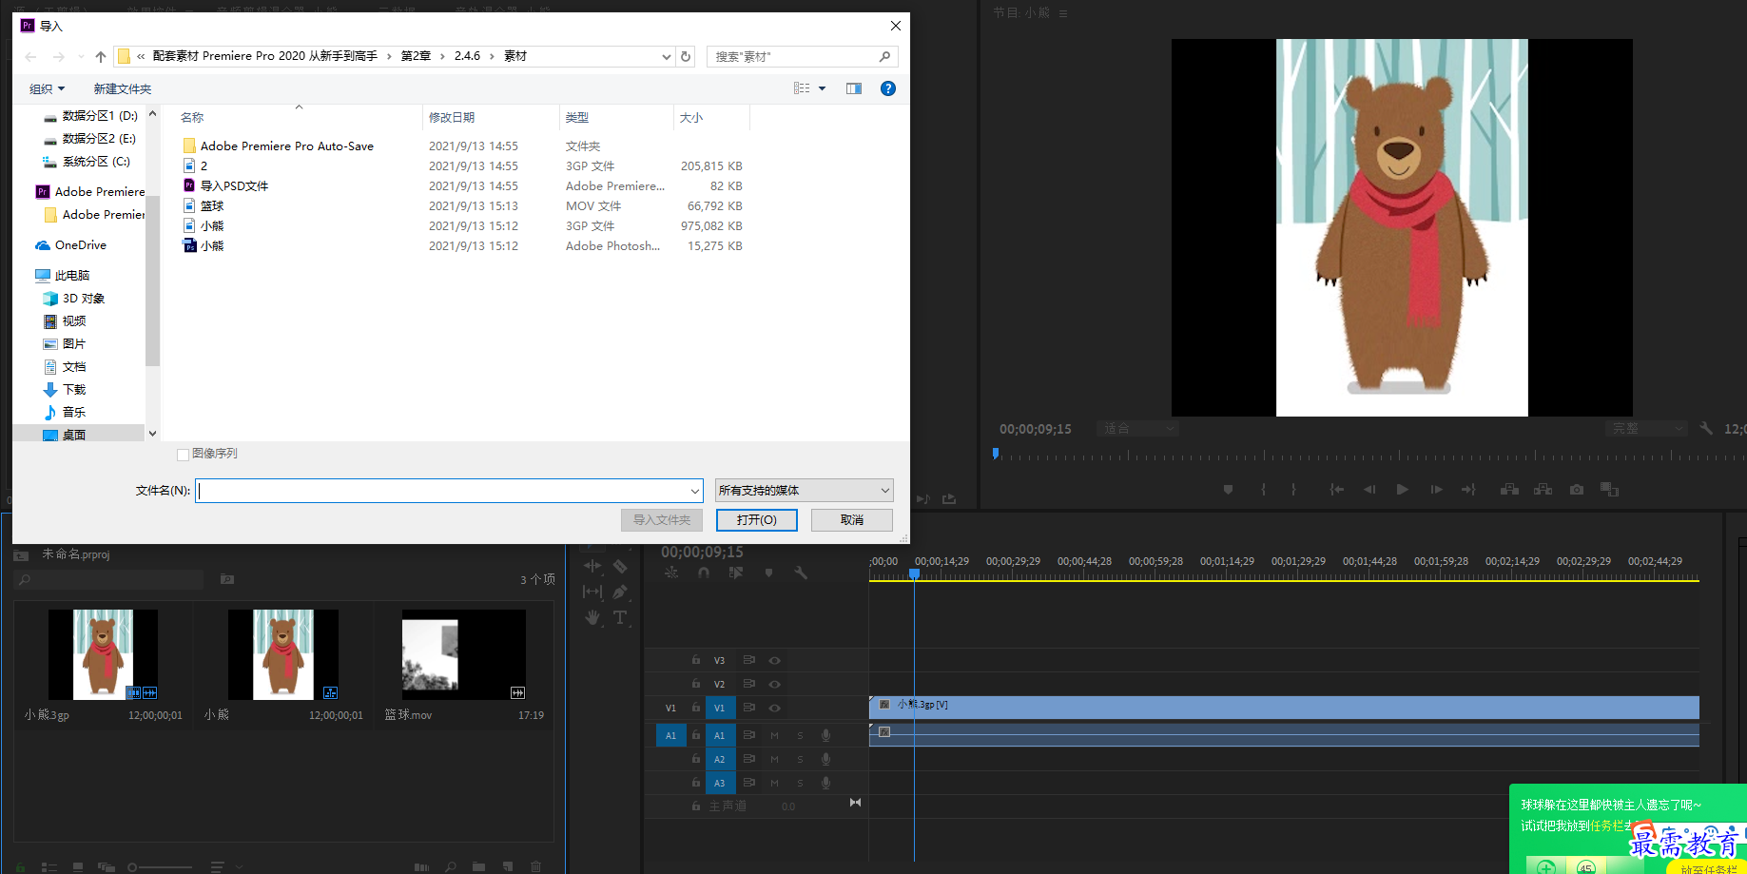Select the Type tool
Image resolution: width=1747 pixels, height=874 pixels.
(620, 617)
